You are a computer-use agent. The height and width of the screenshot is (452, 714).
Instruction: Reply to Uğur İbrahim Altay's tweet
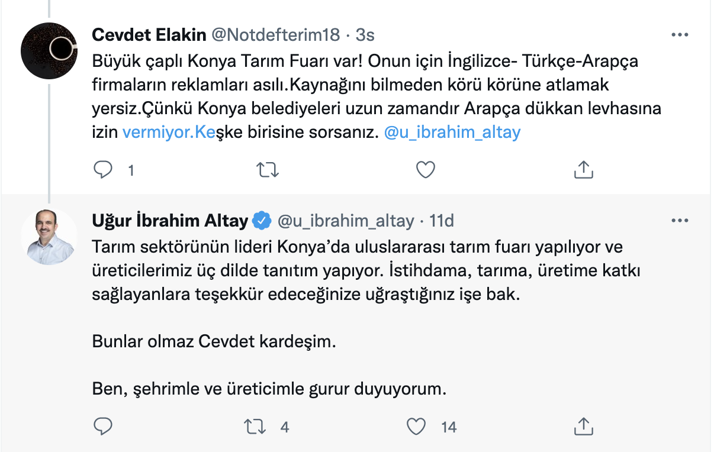(x=104, y=426)
